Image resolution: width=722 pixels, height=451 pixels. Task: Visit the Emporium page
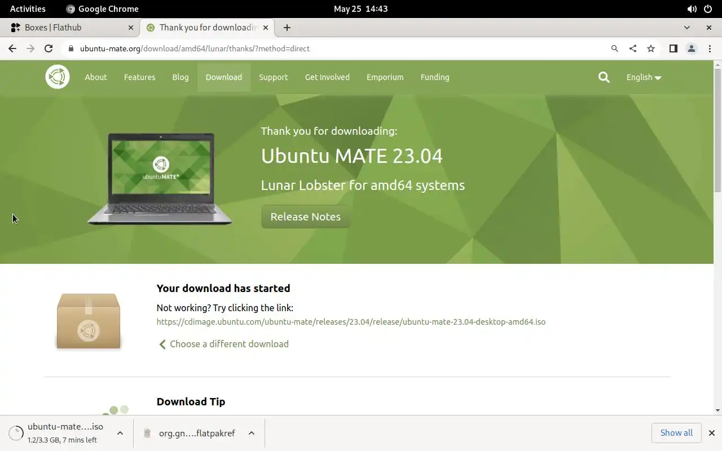click(x=385, y=77)
